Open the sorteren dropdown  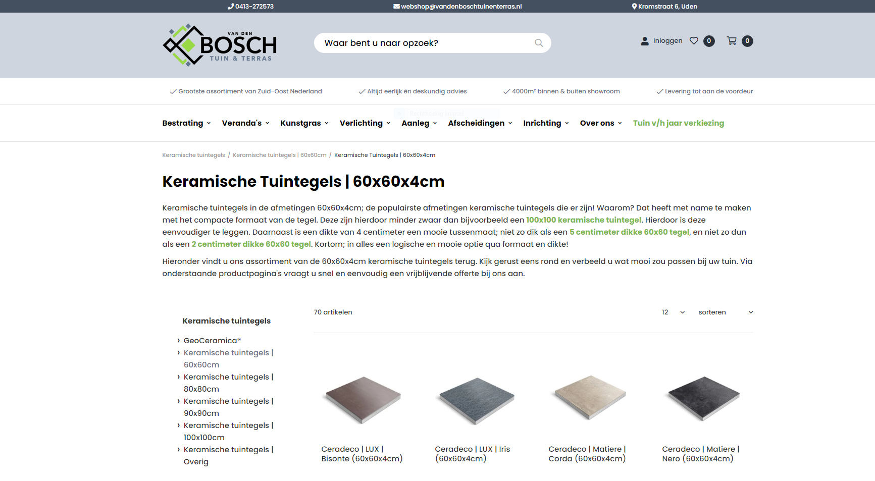725,312
